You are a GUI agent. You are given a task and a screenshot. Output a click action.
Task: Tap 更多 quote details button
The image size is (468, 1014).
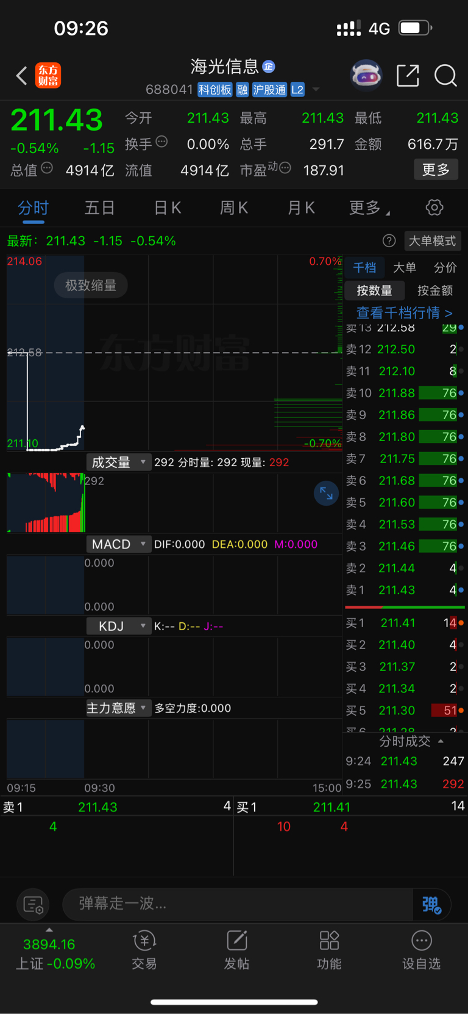(x=436, y=169)
